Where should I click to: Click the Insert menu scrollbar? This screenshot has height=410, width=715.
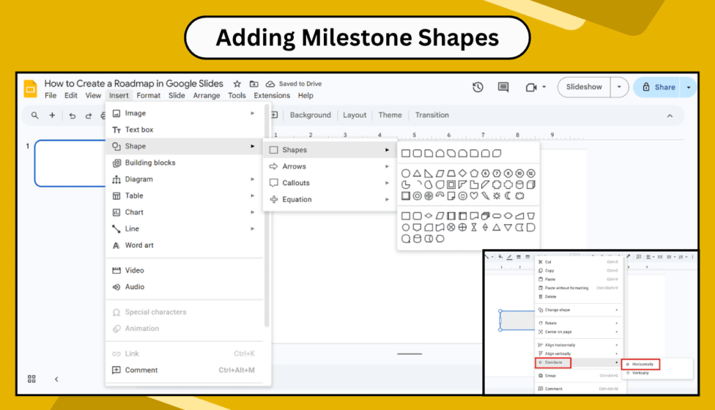tap(267, 215)
